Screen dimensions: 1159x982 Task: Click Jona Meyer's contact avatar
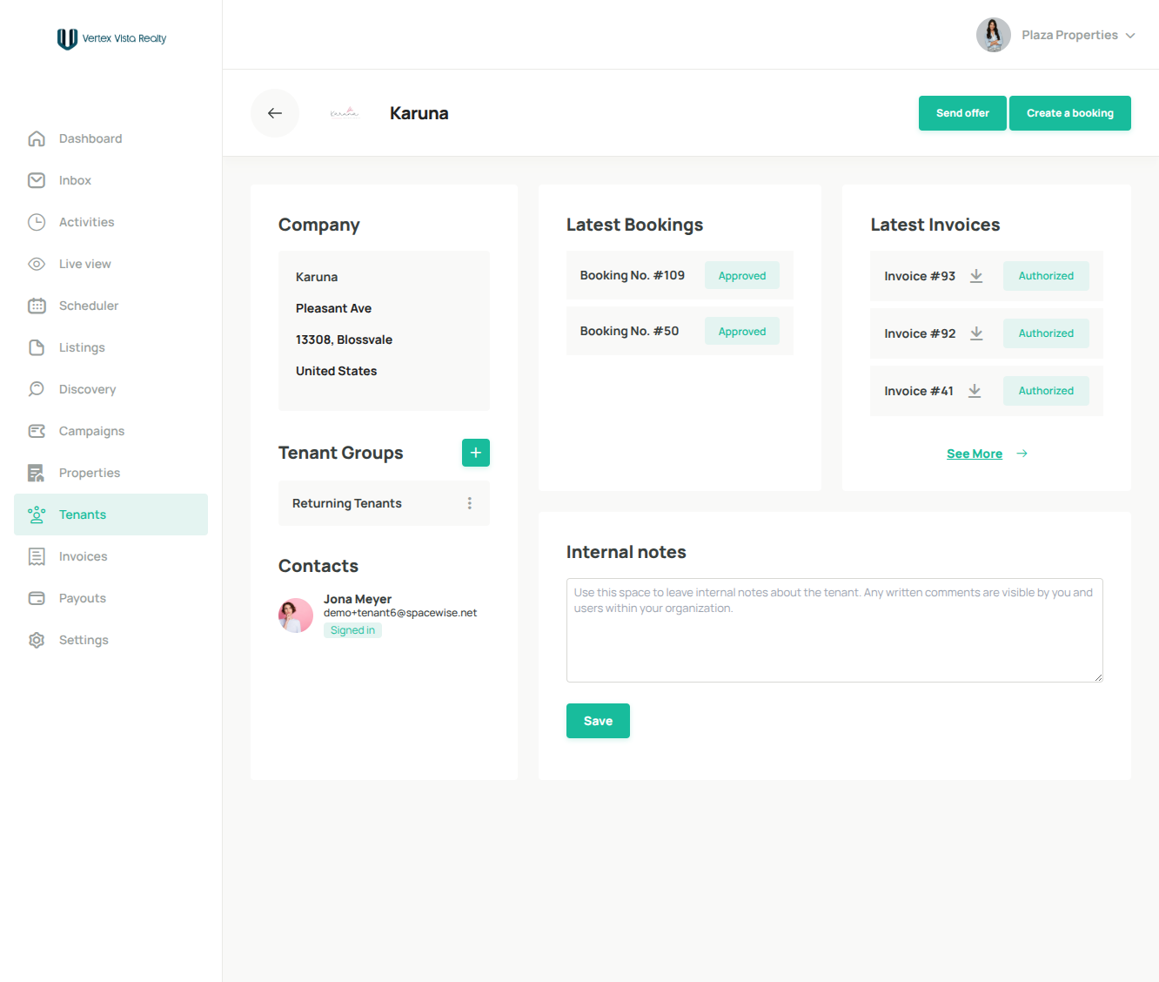(x=296, y=615)
